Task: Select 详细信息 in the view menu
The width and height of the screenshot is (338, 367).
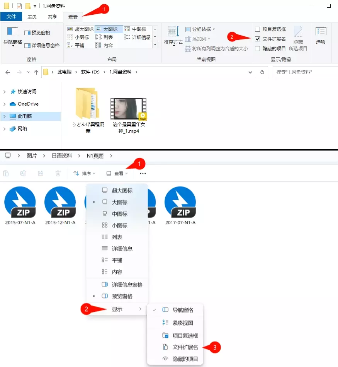Action: pyautogui.click(x=122, y=249)
